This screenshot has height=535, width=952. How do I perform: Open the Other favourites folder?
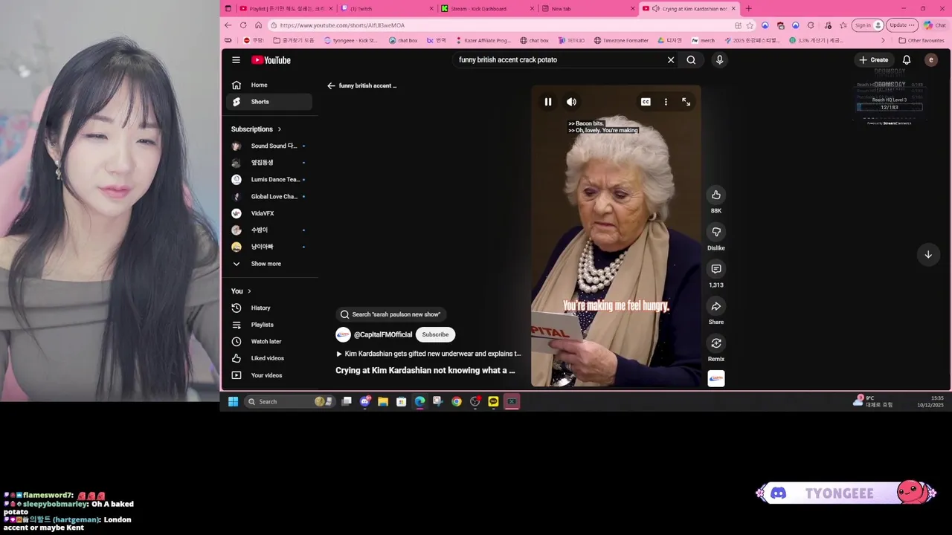(922, 41)
